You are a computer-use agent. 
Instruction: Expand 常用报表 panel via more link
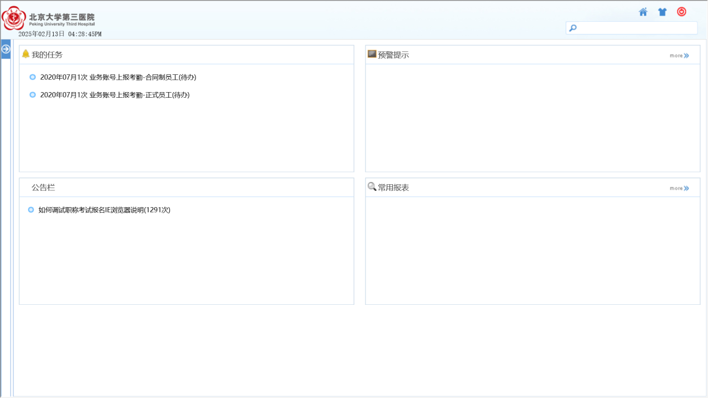pyautogui.click(x=679, y=189)
